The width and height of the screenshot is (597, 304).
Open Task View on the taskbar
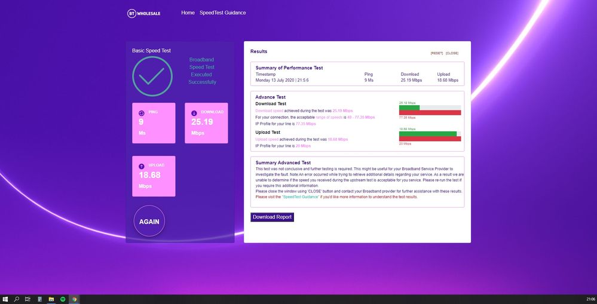pos(28,299)
